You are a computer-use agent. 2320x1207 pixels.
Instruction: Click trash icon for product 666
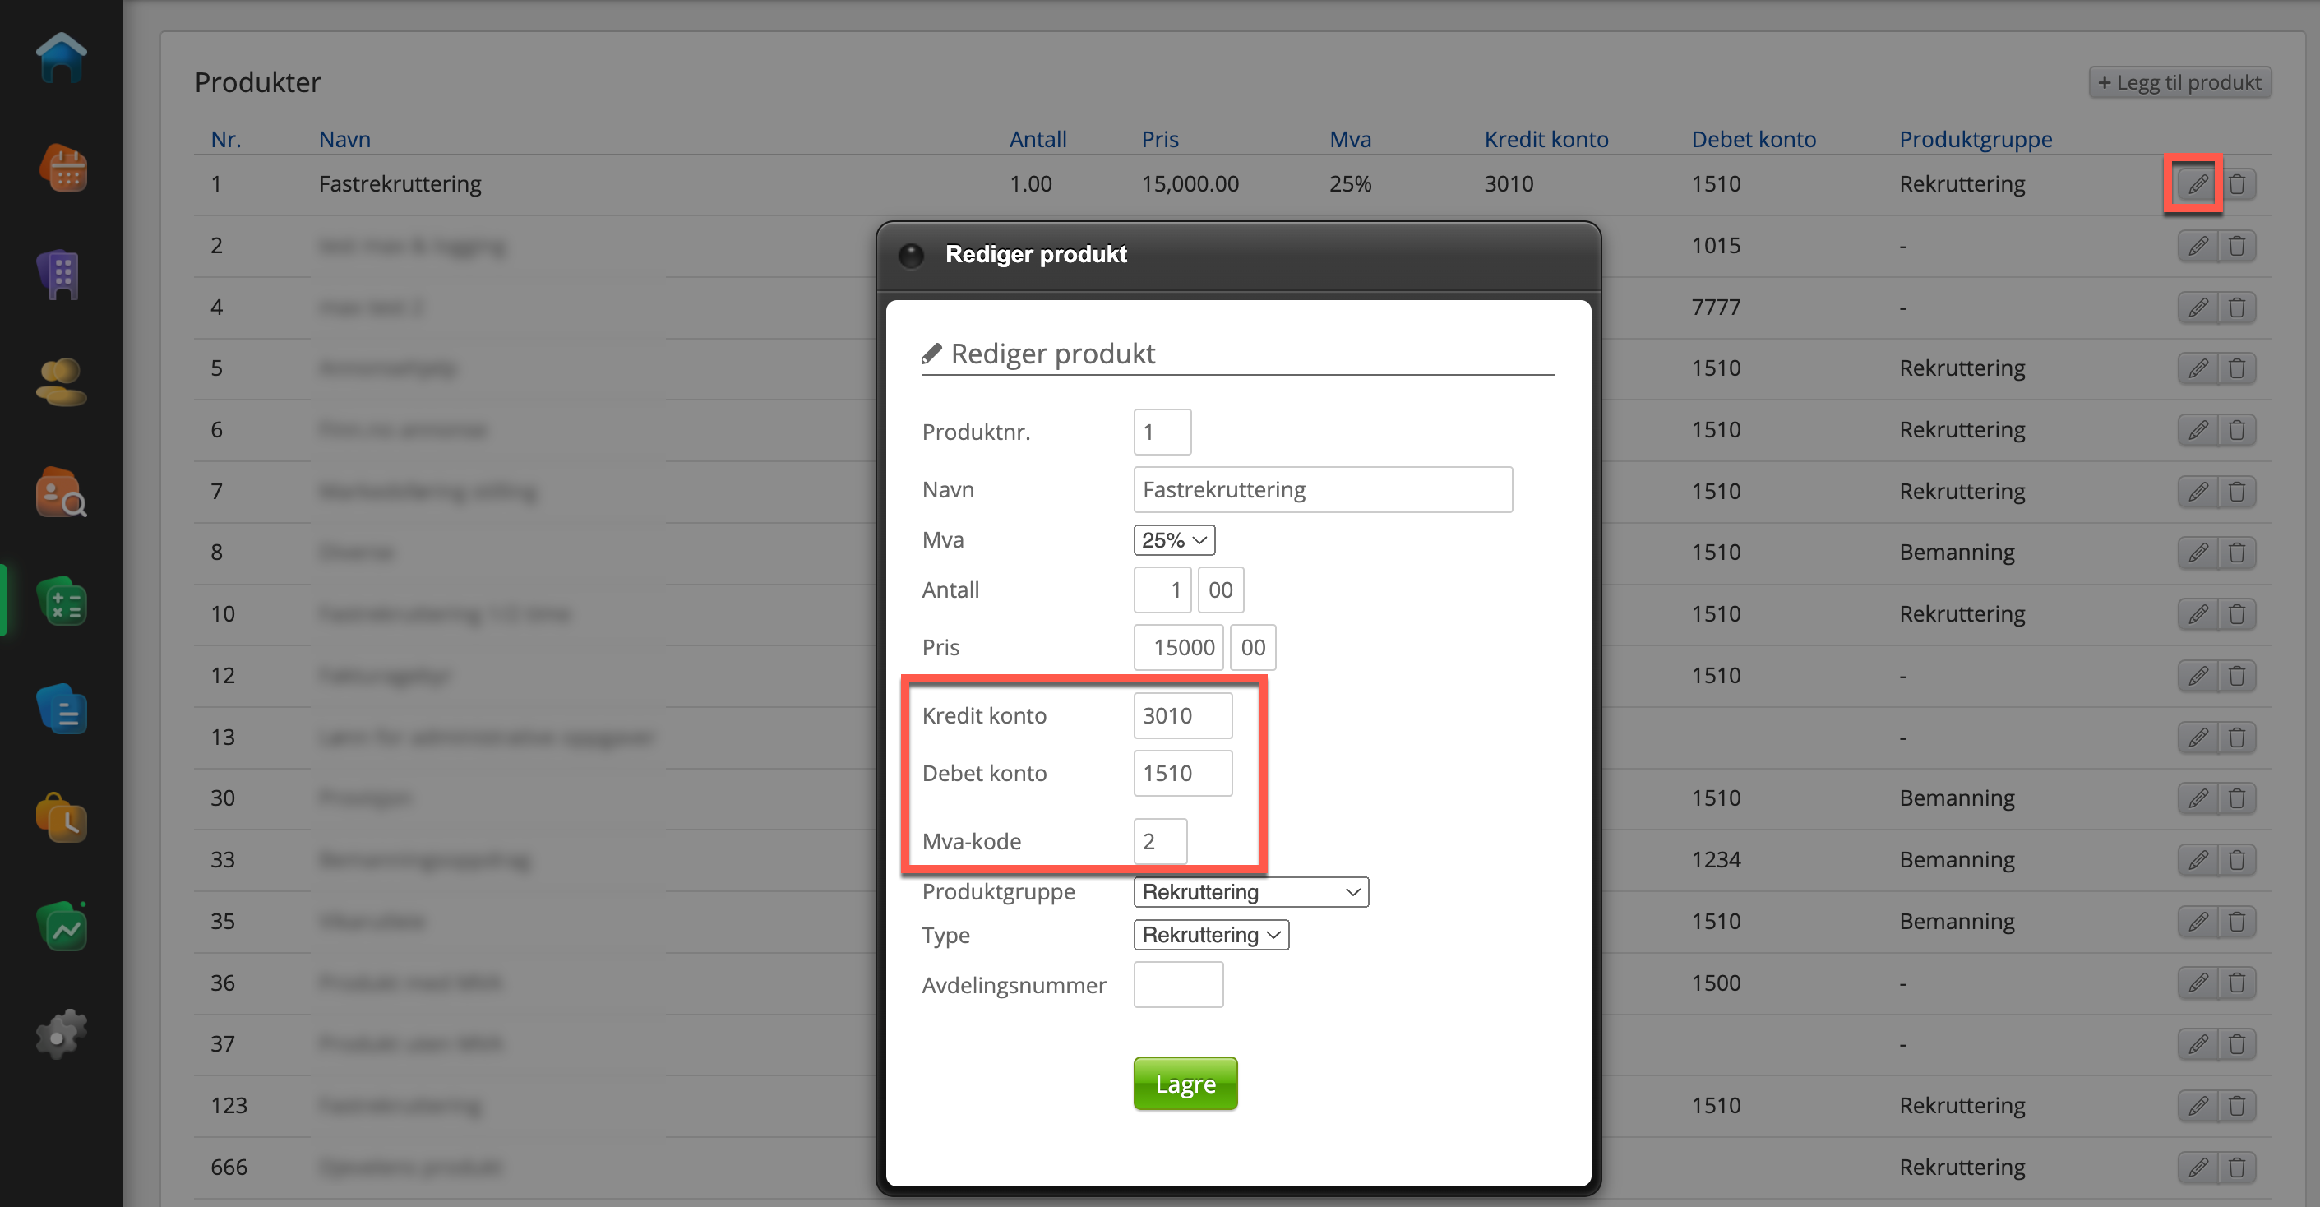click(2237, 1168)
